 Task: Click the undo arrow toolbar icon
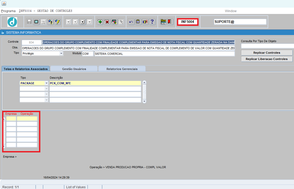[131, 22]
